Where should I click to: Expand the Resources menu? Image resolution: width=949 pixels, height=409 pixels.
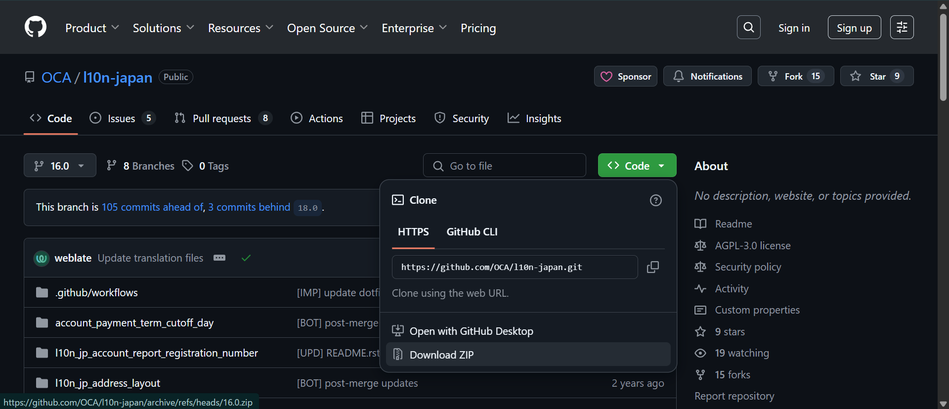point(241,28)
